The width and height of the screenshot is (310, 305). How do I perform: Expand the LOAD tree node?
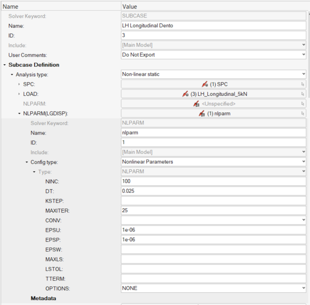click(x=19, y=94)
